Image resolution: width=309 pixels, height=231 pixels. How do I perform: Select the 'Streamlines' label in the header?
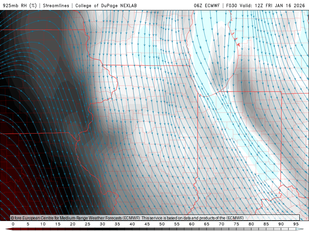[x=56, y=5]
